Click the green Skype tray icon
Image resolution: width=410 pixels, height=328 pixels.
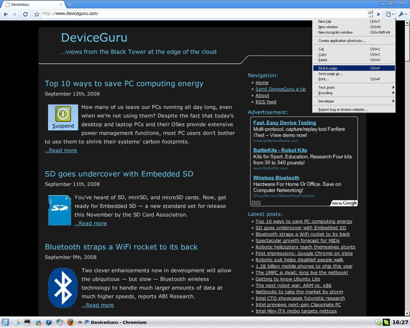pyautogui.click(x=386, y=322)
